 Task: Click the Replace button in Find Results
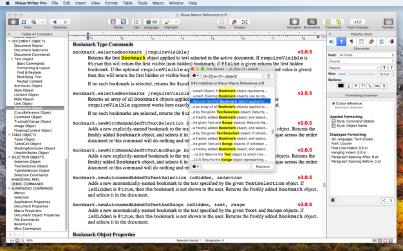(x=263, y=167)
